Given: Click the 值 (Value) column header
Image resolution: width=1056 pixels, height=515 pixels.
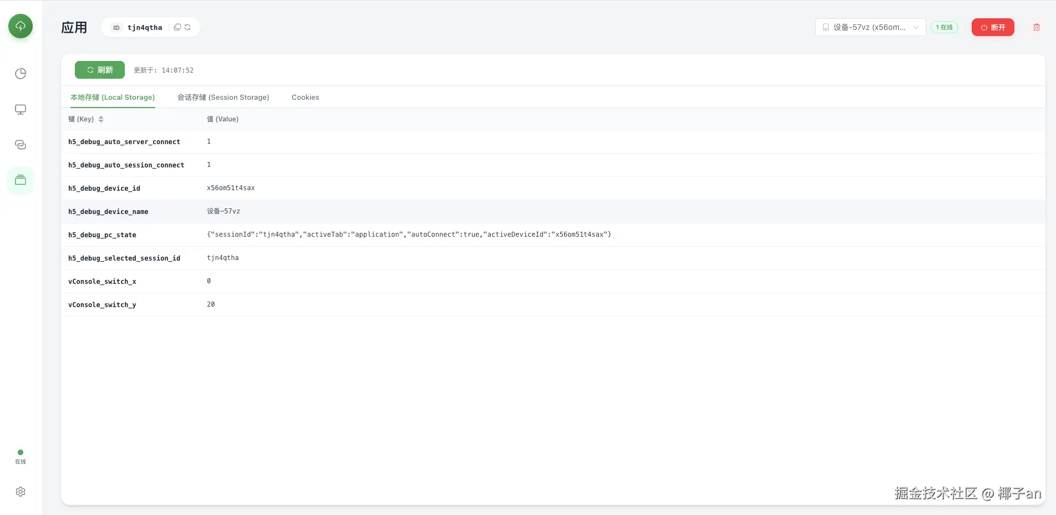Looking at the screenshot, I should tap(222, 119).
